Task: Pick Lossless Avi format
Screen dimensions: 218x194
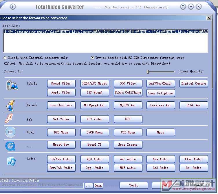Action: (161, 105)
